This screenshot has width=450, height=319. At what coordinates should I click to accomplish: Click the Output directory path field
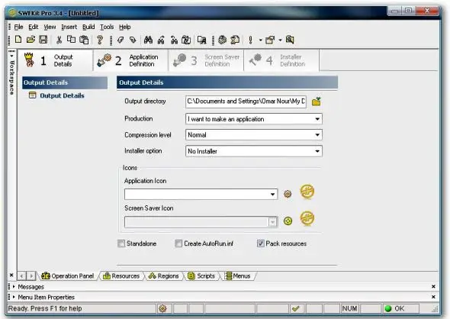click(x=246, y=101)
